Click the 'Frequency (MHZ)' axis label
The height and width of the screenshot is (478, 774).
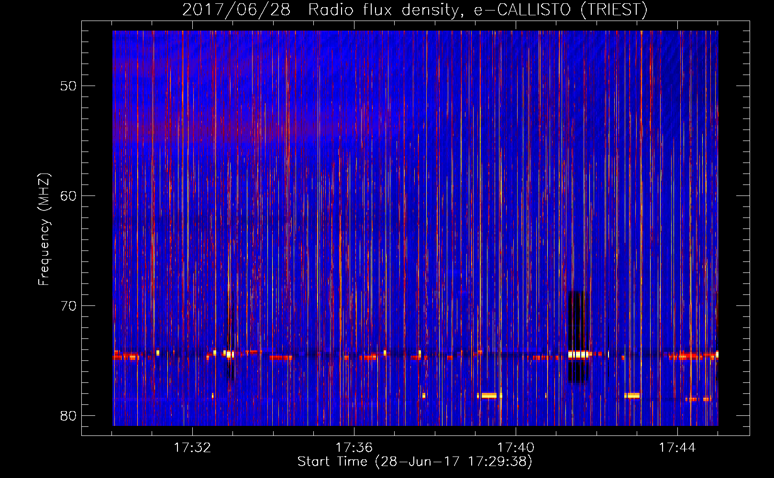(x=44, y=229)
